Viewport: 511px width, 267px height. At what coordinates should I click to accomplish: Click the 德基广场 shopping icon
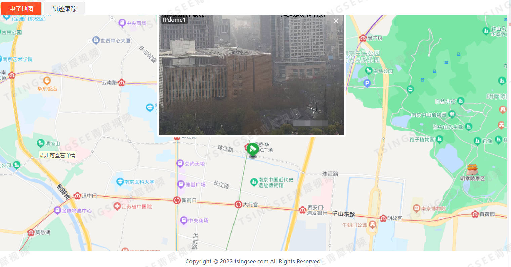tap(181, 184)
